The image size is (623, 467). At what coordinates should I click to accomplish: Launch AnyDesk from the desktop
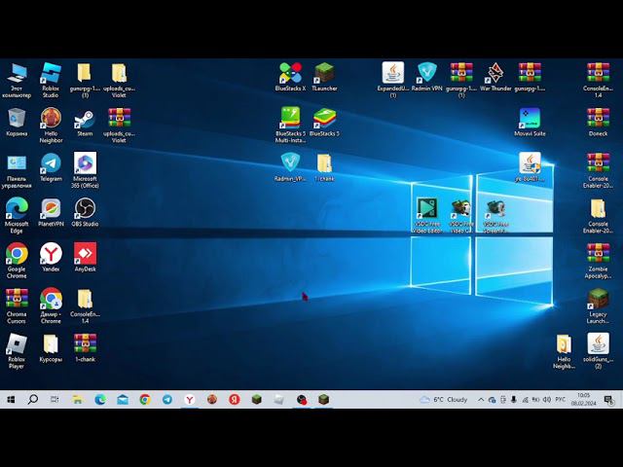point(85,257)
